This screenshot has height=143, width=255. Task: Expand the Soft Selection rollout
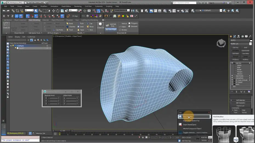pyautogui.click(x=240, y=100)
